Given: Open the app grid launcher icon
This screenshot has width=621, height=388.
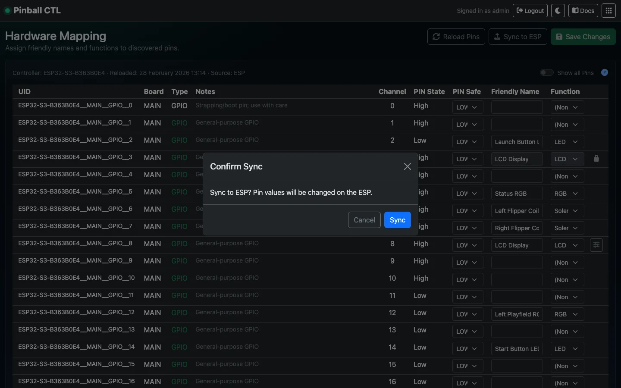Looking at the screenshot, I should click(609, 10).
